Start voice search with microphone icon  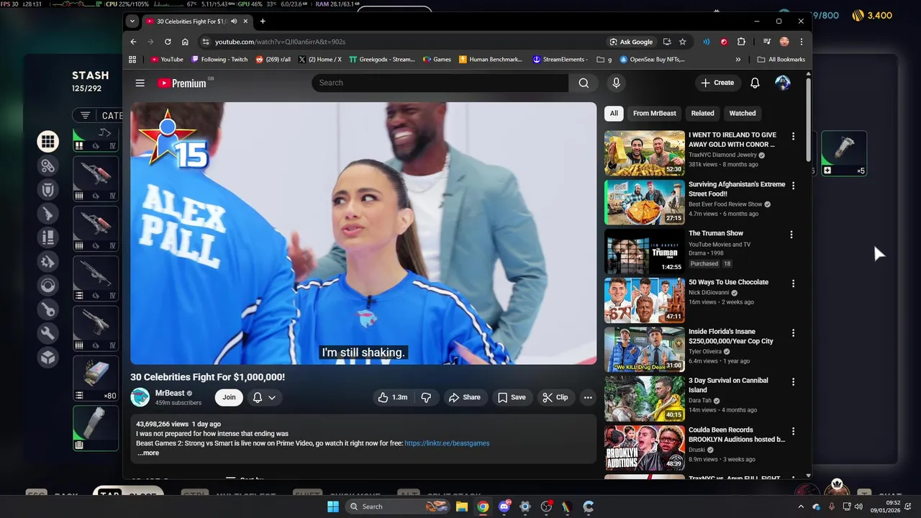(616, 83)
